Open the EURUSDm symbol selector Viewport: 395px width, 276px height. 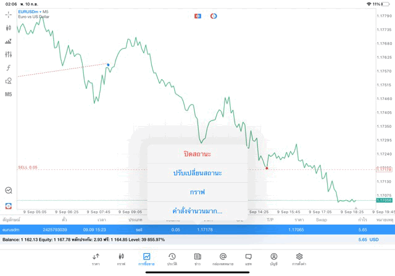point(31,12)
